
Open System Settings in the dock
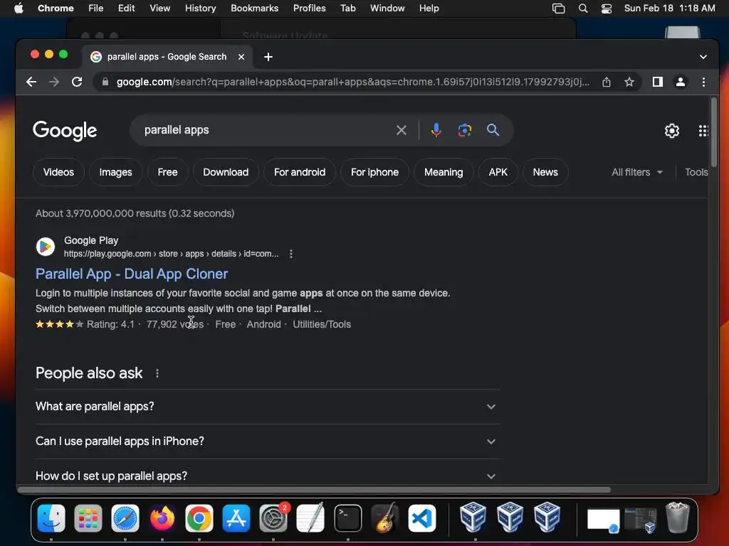(273, 518)
